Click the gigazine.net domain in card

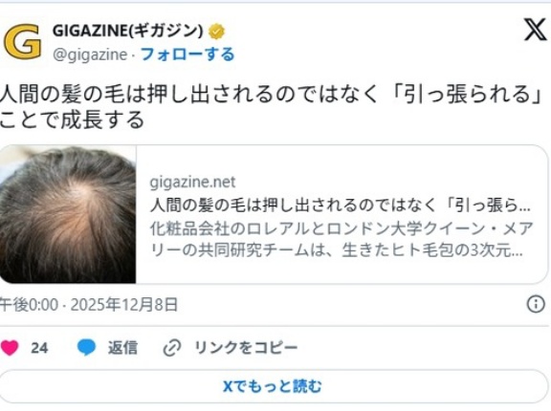(x=192, y=183)
